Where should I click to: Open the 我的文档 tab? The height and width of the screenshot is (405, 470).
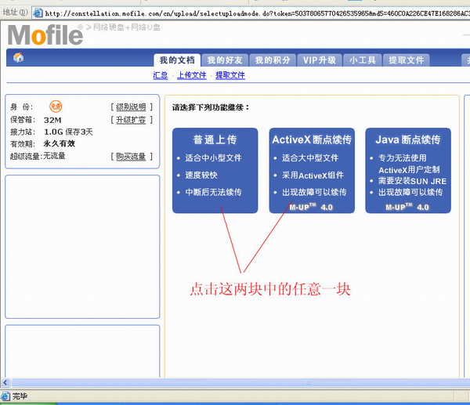(177, 60)
